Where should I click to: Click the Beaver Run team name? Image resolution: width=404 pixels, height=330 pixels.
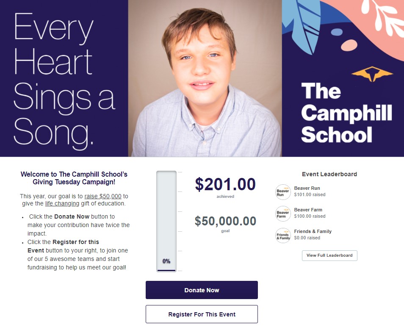[307, 188]
